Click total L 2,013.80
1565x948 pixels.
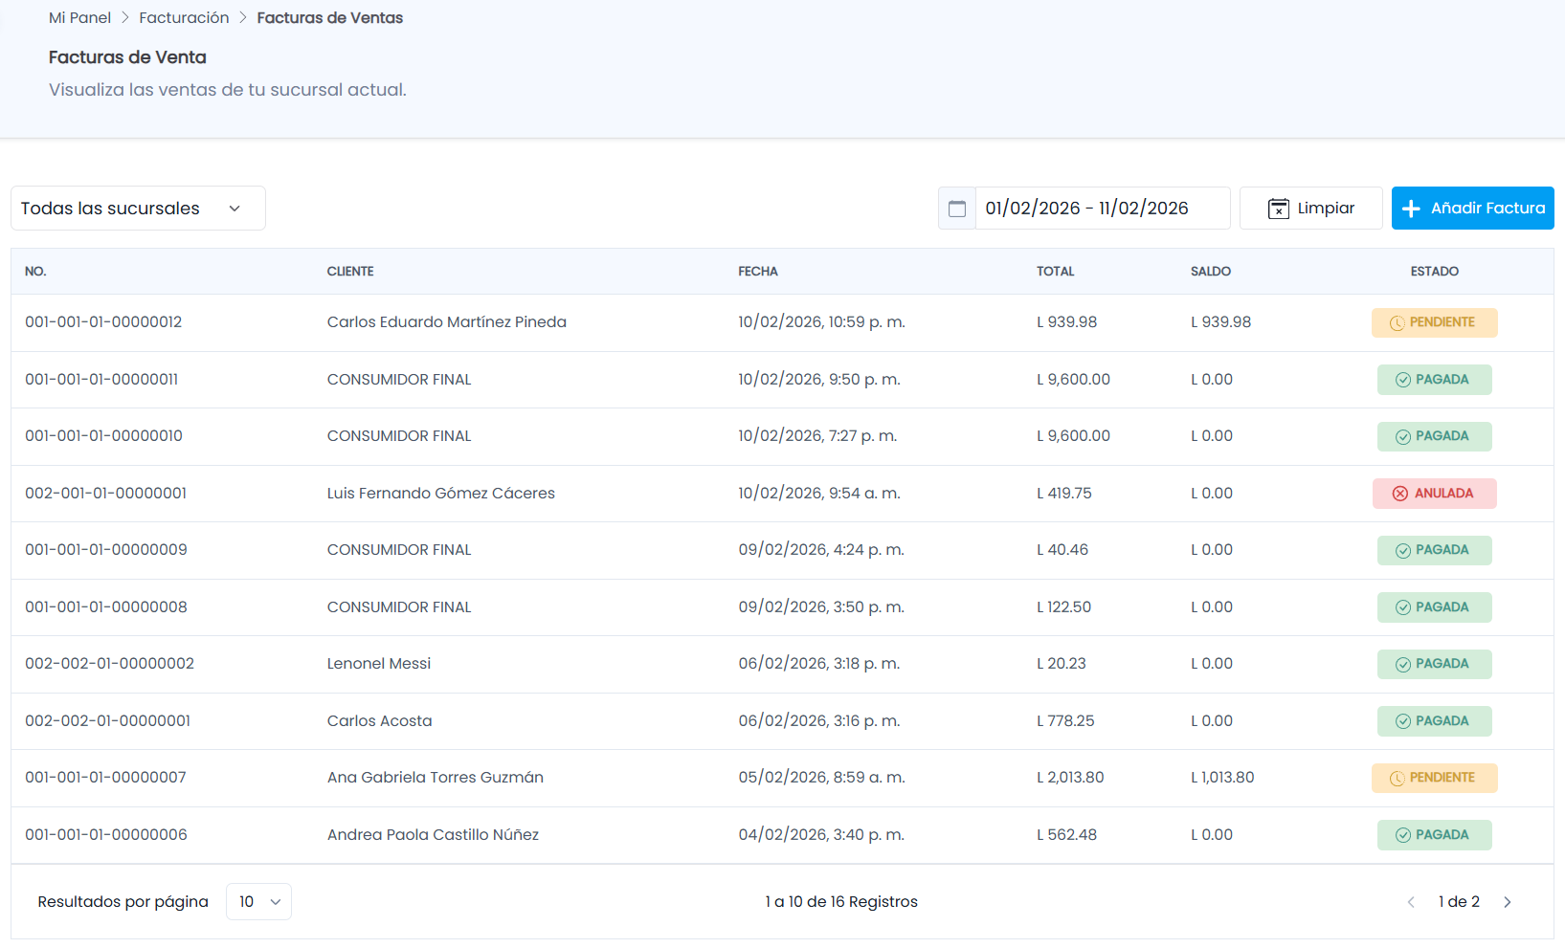[1070, 778]
